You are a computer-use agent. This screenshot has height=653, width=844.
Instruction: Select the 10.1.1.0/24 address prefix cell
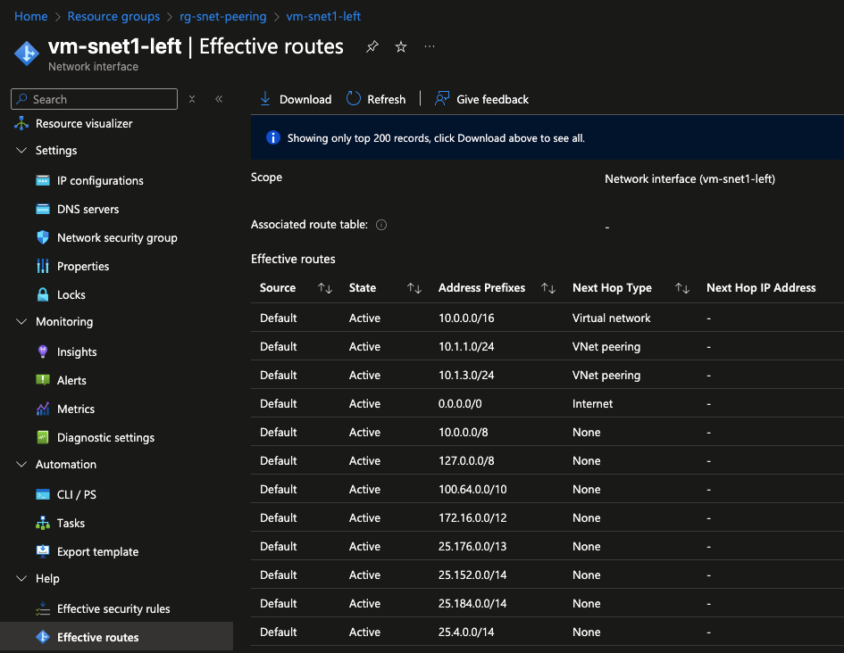[x=466, y=346]
